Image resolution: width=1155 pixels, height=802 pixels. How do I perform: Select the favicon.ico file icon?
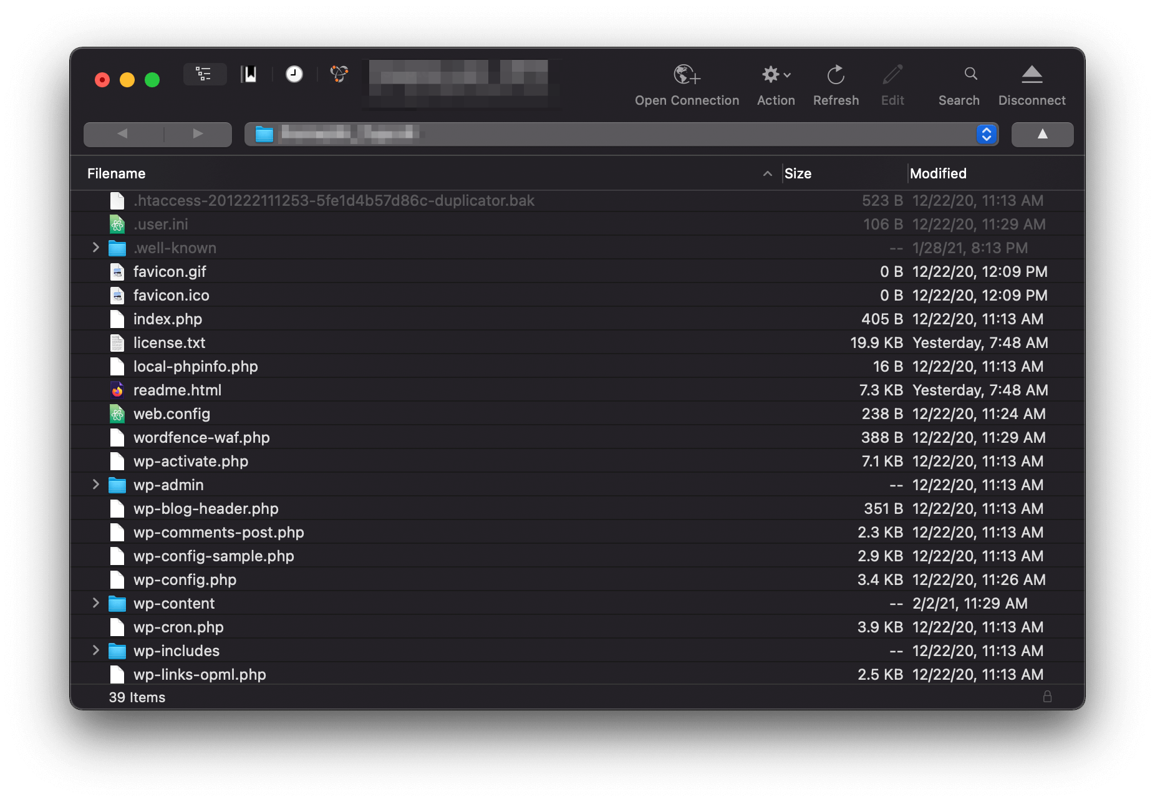point(117,295)
